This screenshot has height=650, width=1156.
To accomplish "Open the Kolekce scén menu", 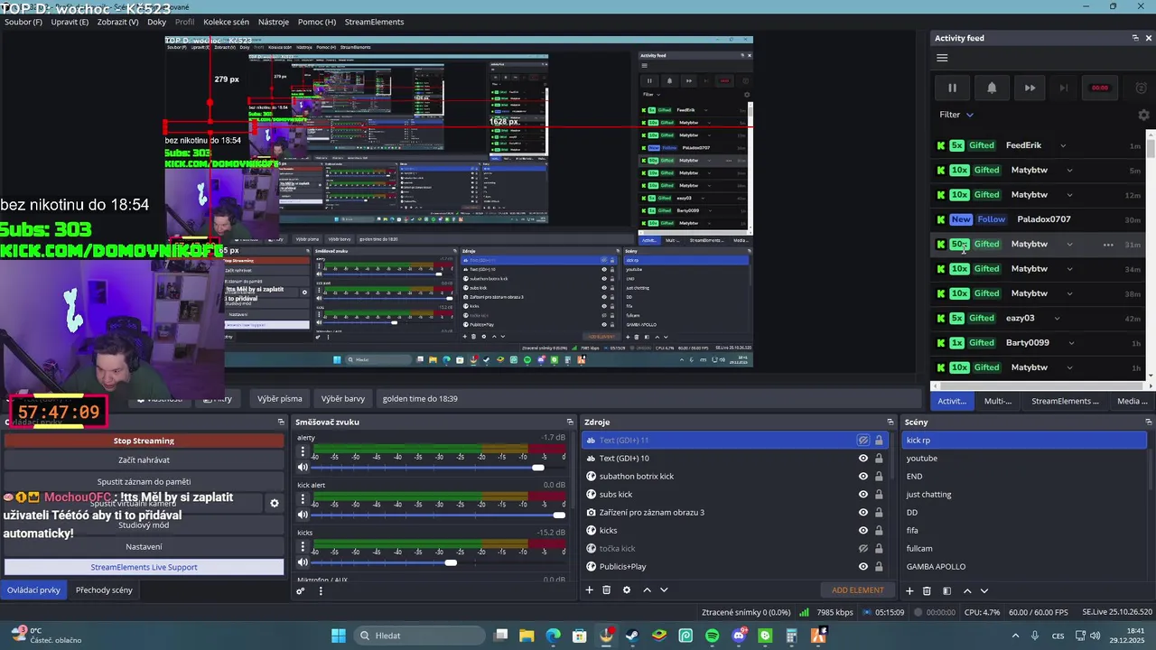I will point(227,22).
